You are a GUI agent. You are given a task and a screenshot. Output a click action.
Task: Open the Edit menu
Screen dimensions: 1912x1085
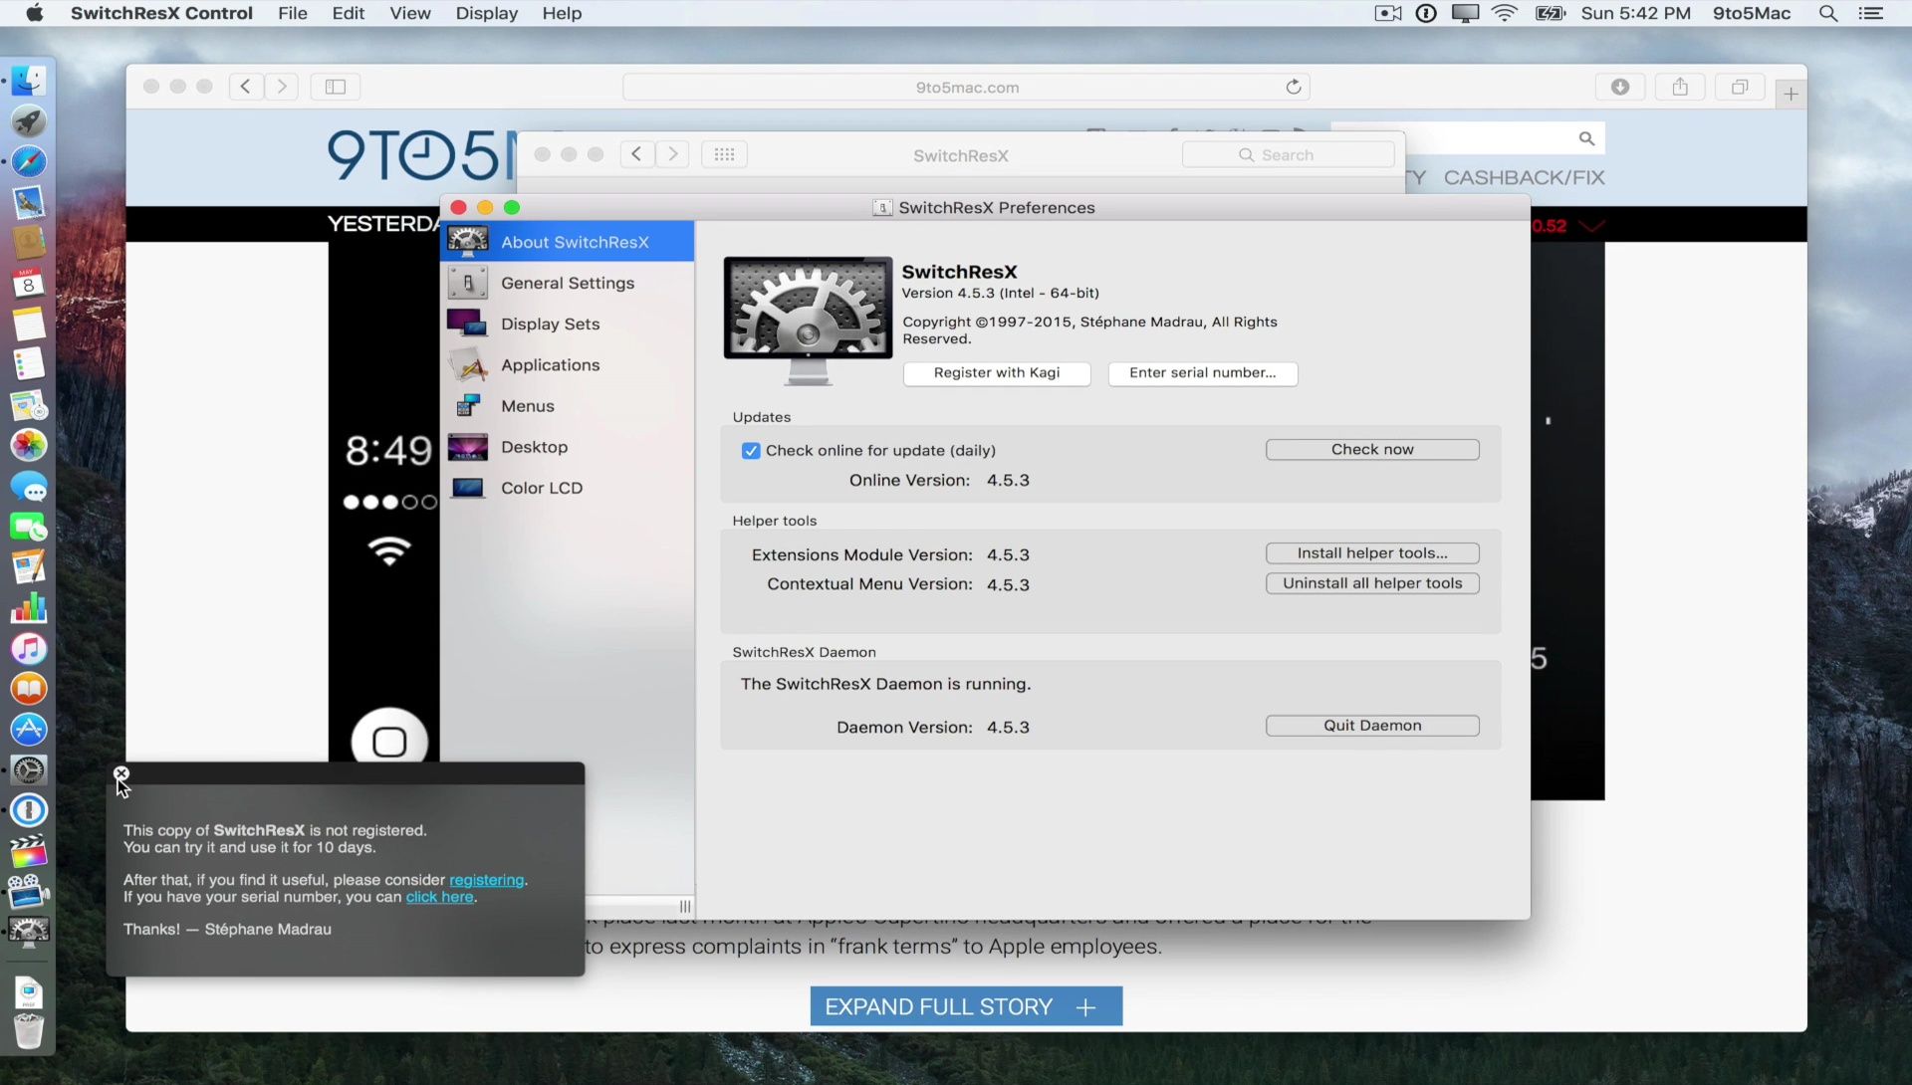click(x=349, y=13)
